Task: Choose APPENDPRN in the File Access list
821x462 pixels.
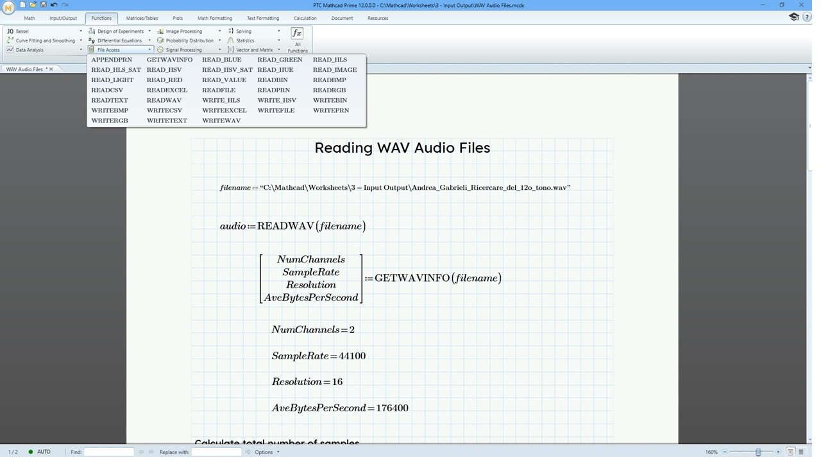Action: 112,60
